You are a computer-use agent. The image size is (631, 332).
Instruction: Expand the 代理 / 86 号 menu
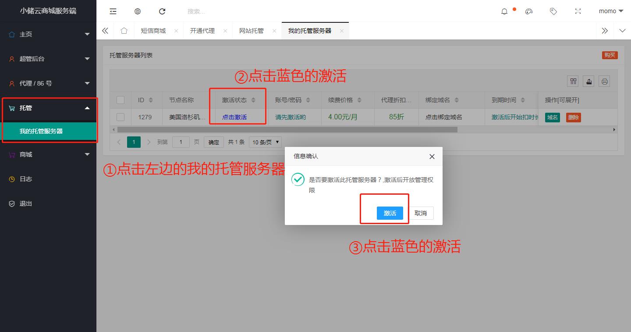tap(48, 83)
